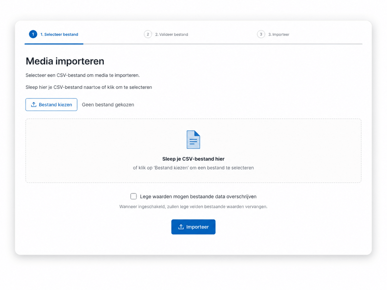
Task: Click the 'Sleep je CSV-bestand hier' bold text
Action: click(193, 159)
